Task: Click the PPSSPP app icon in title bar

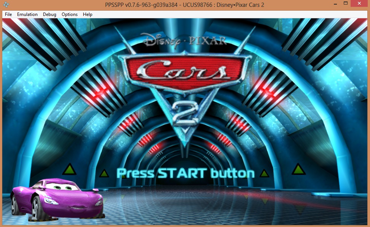Action: (x=6, y=5)
